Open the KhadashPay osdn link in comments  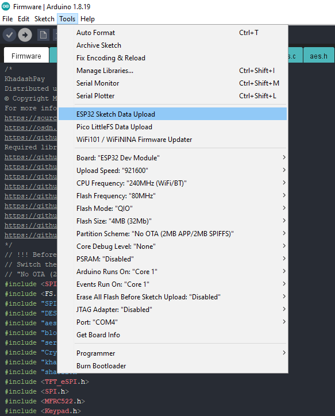30,128
